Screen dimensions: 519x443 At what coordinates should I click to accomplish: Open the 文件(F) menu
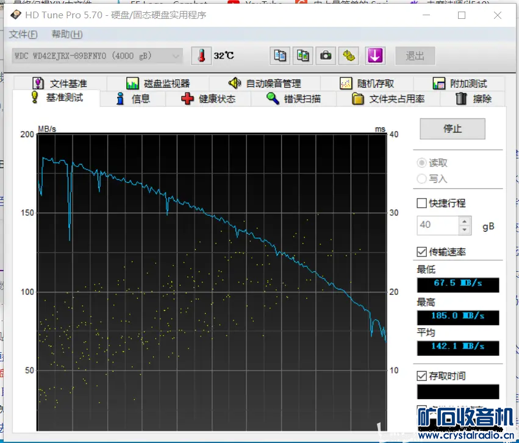coord(23,34)
